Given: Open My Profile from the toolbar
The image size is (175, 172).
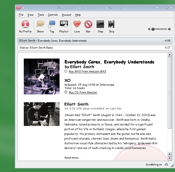Looking at the screenshot, I should tap(25, 27).
